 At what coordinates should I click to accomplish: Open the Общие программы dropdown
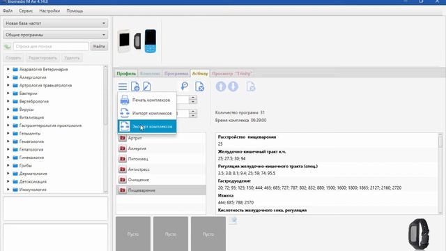pos(56,35)
